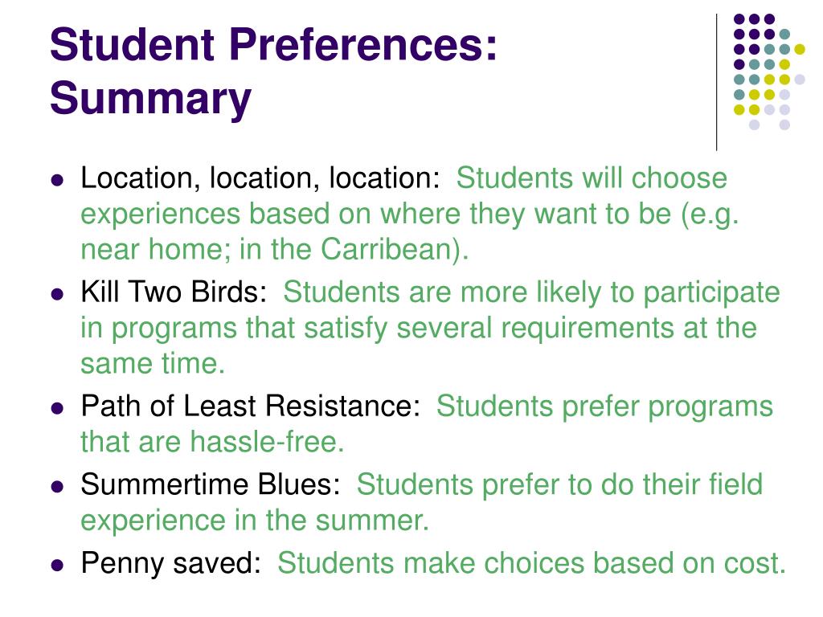Click the green text 'that are hassle-free.'

click(x=212, y=442)
